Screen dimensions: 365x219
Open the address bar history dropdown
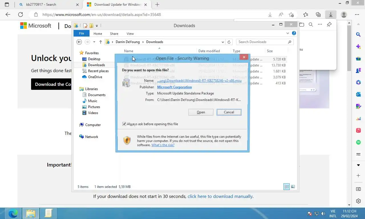pyautogui.click(x=223, y=42)
